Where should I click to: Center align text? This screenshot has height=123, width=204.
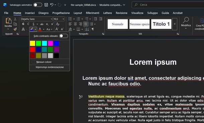(x=75, y=24)
